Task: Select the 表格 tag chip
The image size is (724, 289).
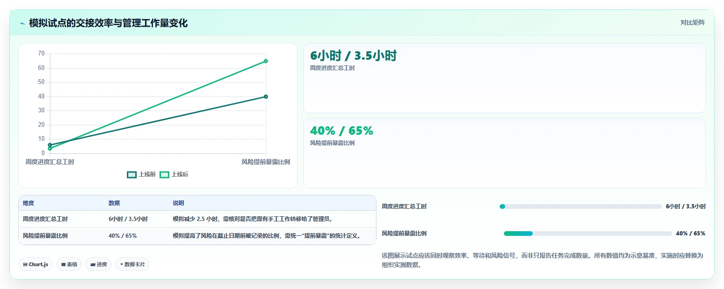Action: click(x=69, y=264)
